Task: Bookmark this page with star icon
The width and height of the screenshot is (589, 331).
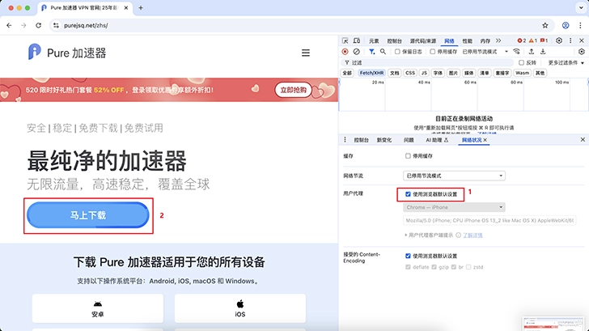Action: [545, 26]
